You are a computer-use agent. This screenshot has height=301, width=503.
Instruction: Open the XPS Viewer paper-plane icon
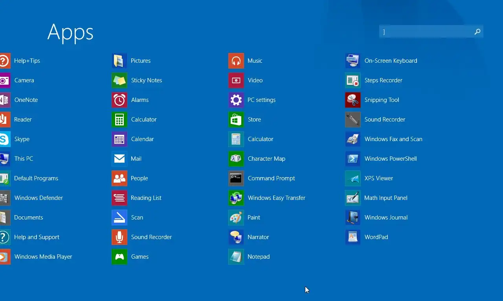353,178
